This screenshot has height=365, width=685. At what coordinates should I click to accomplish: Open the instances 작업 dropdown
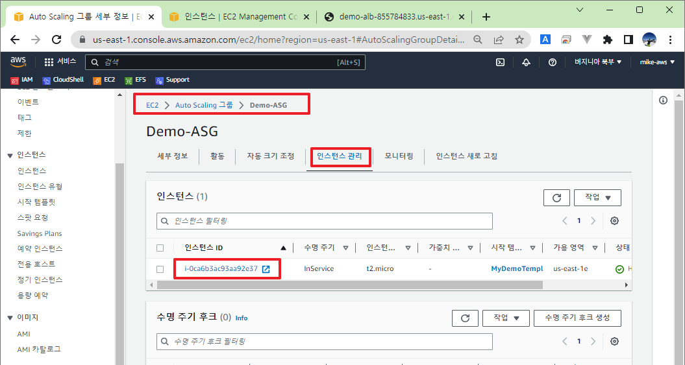tap(597, 198)
